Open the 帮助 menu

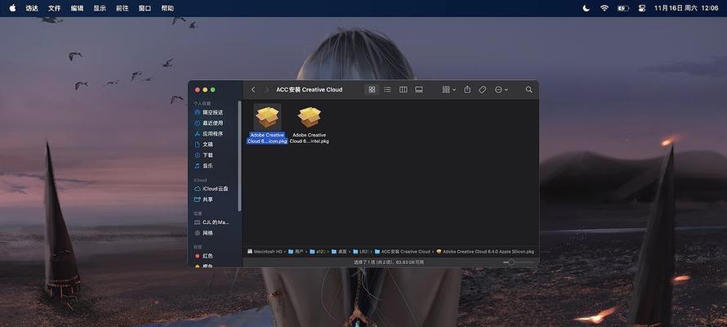167,8
